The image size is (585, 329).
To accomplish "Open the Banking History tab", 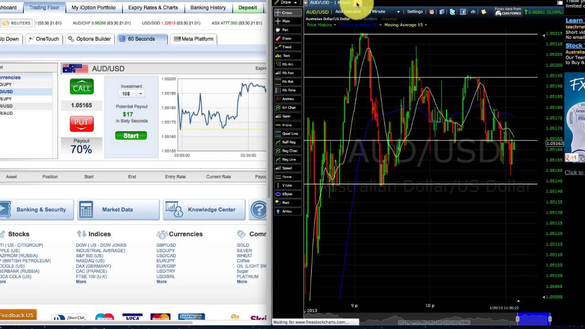I will click(208, 8).
